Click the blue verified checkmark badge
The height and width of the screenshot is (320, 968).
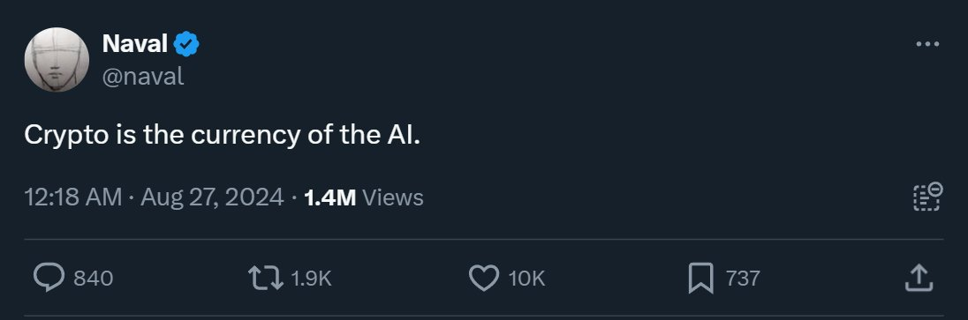(186, 44)
